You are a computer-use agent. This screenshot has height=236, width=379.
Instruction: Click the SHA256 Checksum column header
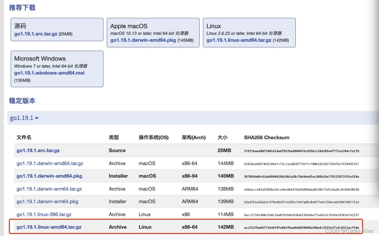[x=267, y=138]
